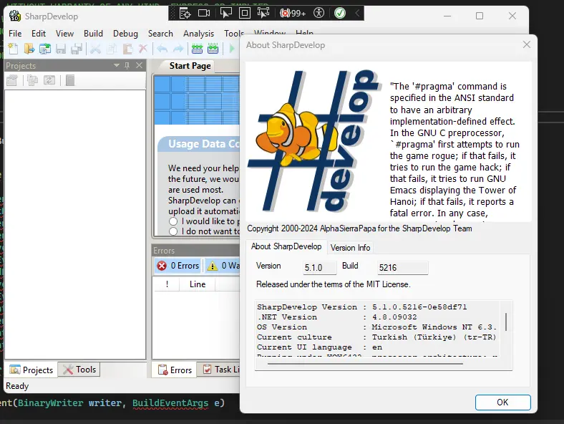
Task: Switch to bottom Errors pad tab
Action: 175,370
